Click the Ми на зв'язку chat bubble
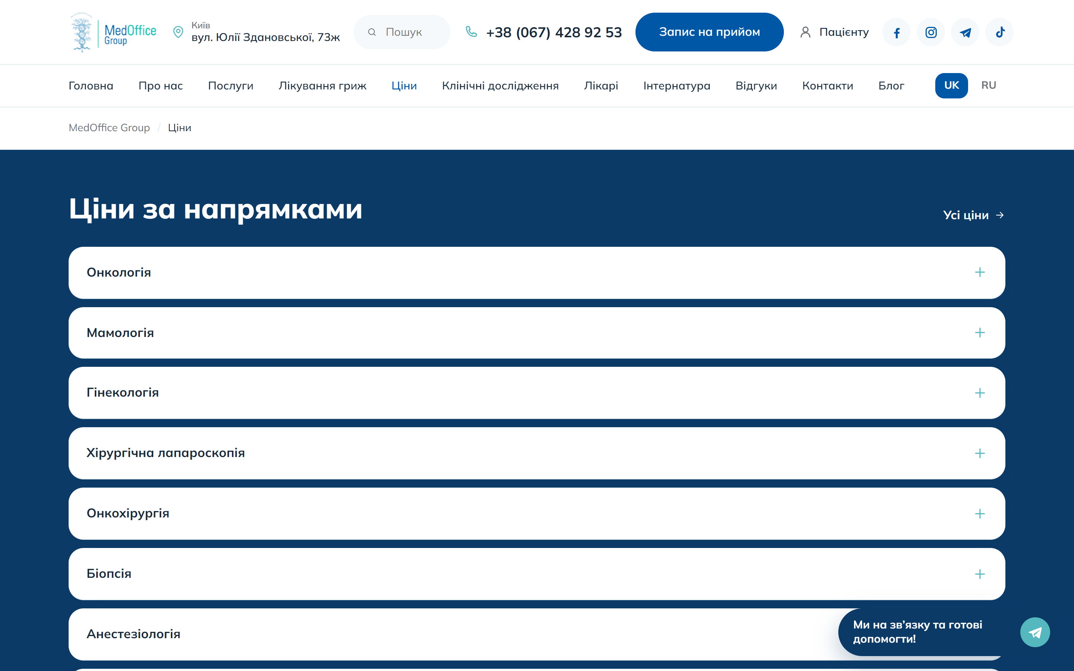This screenshot has height=671, width=1074. coord(918,632)
